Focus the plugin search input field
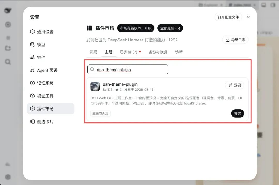The width and height of the screenshot is (279, 185). [128, 69]
